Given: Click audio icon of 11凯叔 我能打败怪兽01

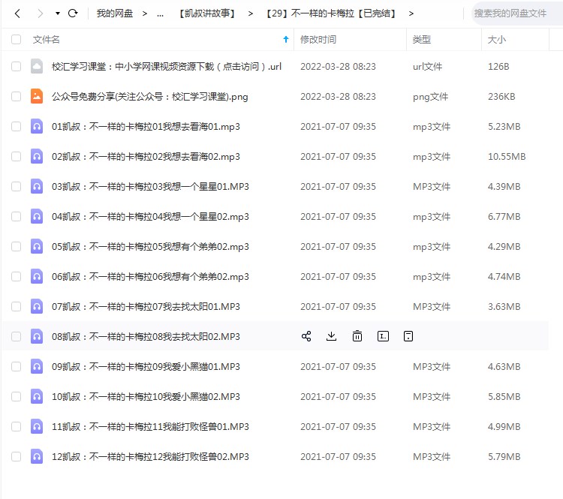Looking at the screenshot, I should [x=37, y=426].
